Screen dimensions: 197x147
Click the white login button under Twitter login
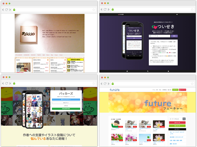tap(66, 103)
